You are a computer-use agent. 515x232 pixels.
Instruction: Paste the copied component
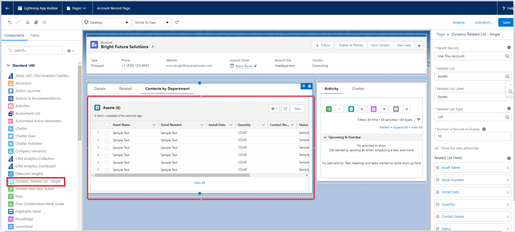(45, 22)
